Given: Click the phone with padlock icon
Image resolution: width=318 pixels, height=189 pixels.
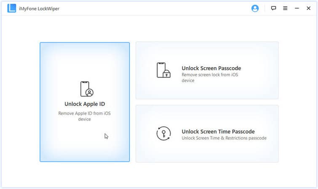Looking at the screenshot, I should (x=163, y=70).
